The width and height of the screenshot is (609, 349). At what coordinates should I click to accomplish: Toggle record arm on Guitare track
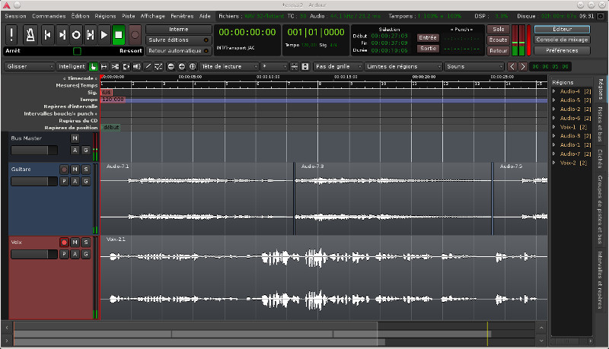pos(64,170)
